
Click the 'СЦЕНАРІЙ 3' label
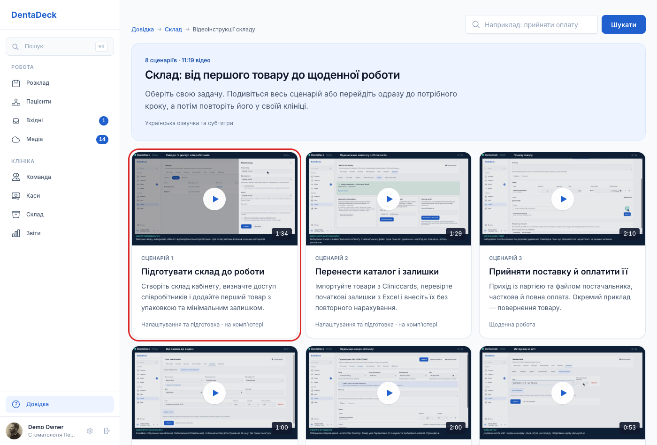[x=505, y=258]
